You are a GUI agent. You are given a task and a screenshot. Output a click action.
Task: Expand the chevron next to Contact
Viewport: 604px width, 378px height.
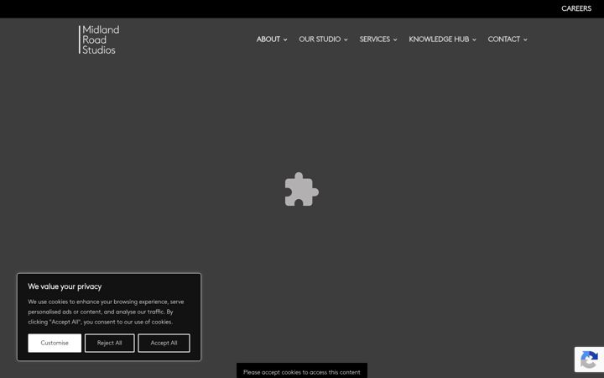coord(525,39)
